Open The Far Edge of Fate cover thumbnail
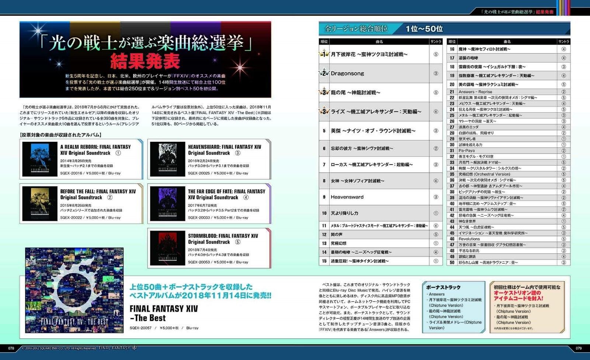The width and height of the screenshot is (590, 360). click(x=168, y=204)
